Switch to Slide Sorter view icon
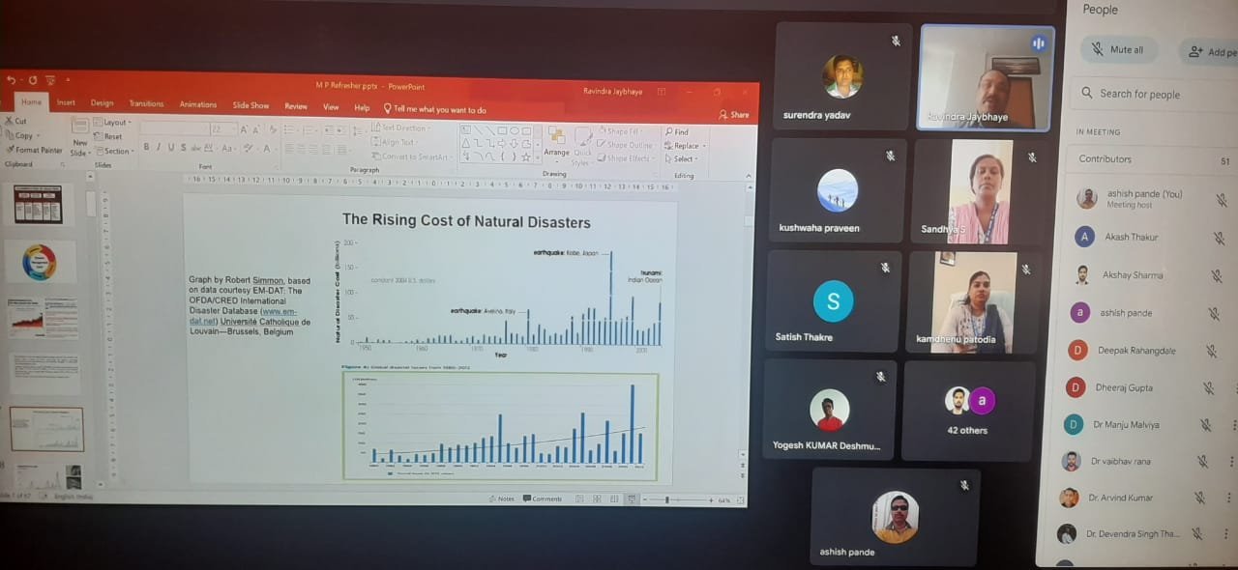The width and height of the screenshot is (1238, 570). coord(596,499)
